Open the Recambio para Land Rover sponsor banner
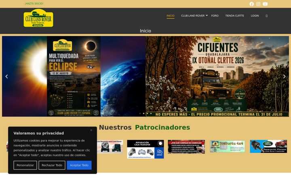The height and width of the screenshot is (182, 291). [x=110, y=146]
